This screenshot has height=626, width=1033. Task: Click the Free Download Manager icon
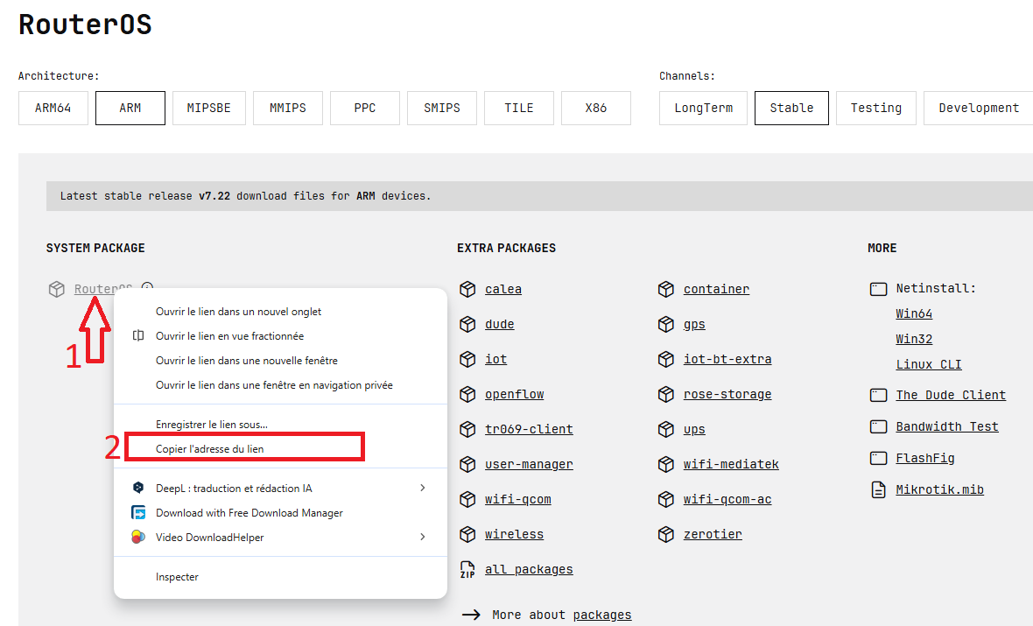[138, 513]
